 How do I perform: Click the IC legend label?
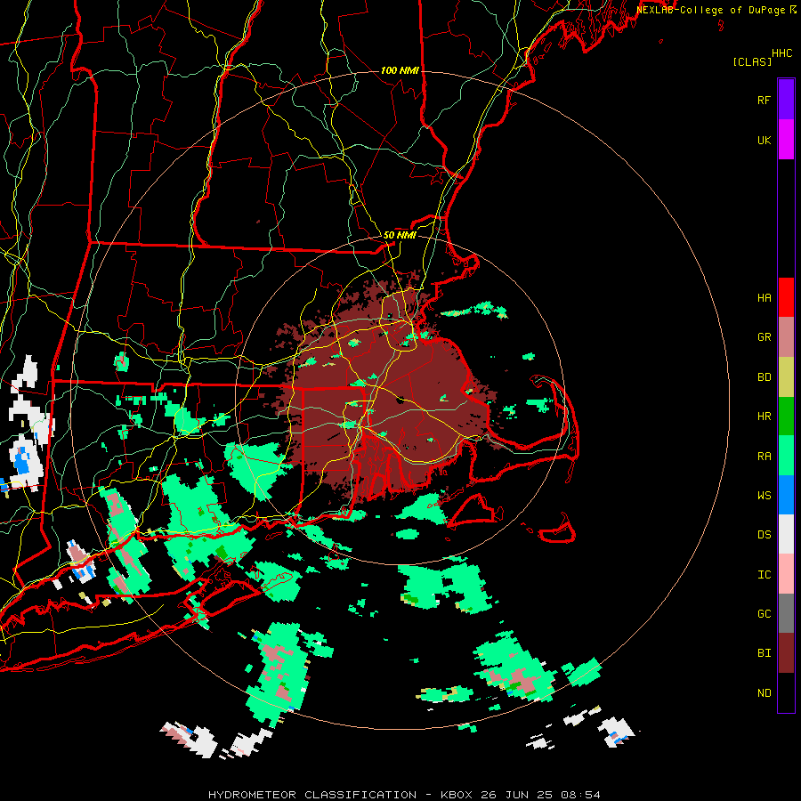764,574
